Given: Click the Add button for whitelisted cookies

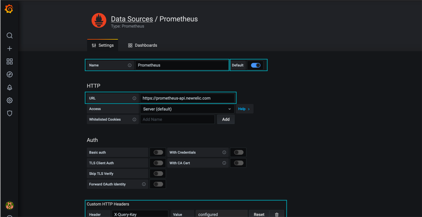Looking at the screenshot, I should [x=226, y=119].
